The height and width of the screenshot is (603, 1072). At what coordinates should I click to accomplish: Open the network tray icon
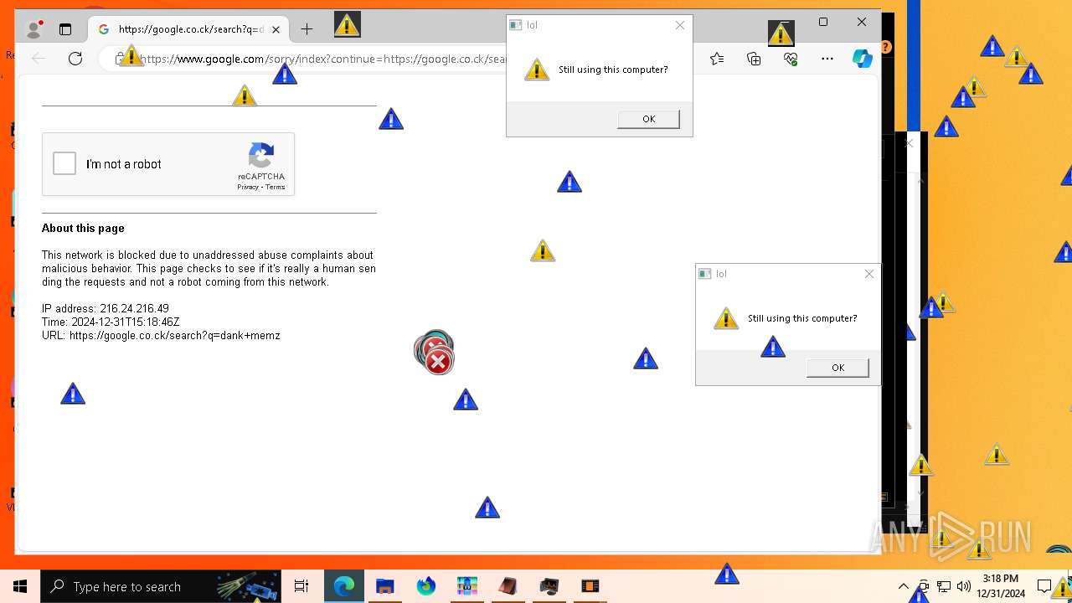[x=944, y=586]
